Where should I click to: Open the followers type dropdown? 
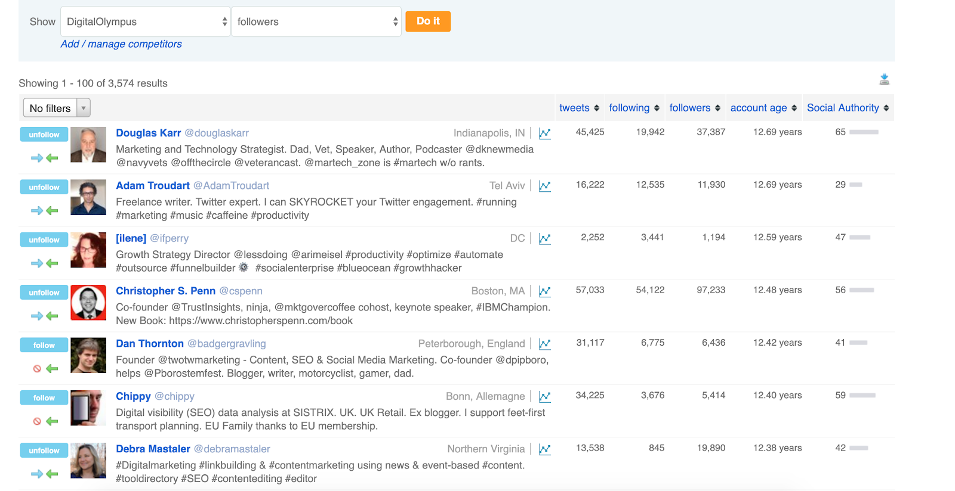tap(316, 21)
